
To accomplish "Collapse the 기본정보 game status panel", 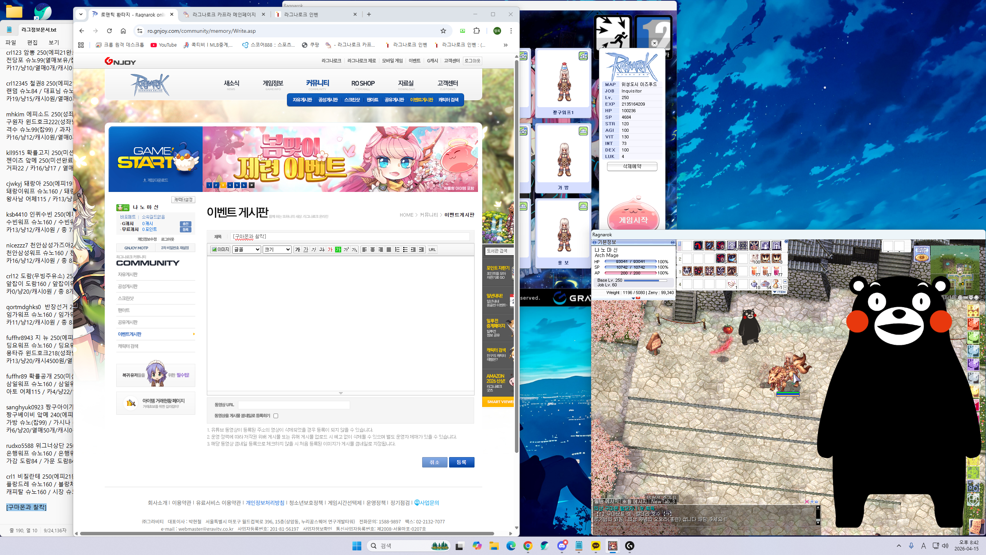I will [x=672, y=242].
